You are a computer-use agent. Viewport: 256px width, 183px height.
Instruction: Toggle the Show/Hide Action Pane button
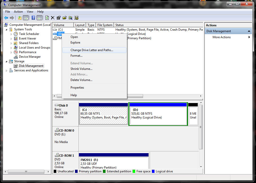coord(39,18)
